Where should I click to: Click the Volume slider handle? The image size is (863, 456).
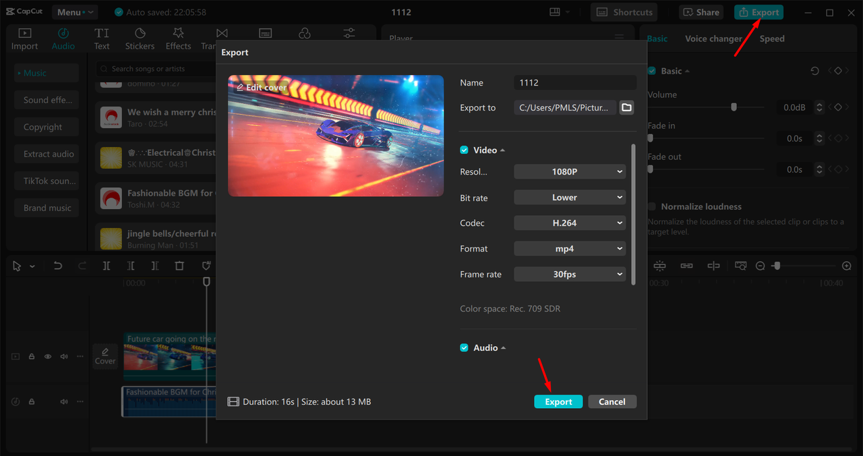click(x=734, y=107)
